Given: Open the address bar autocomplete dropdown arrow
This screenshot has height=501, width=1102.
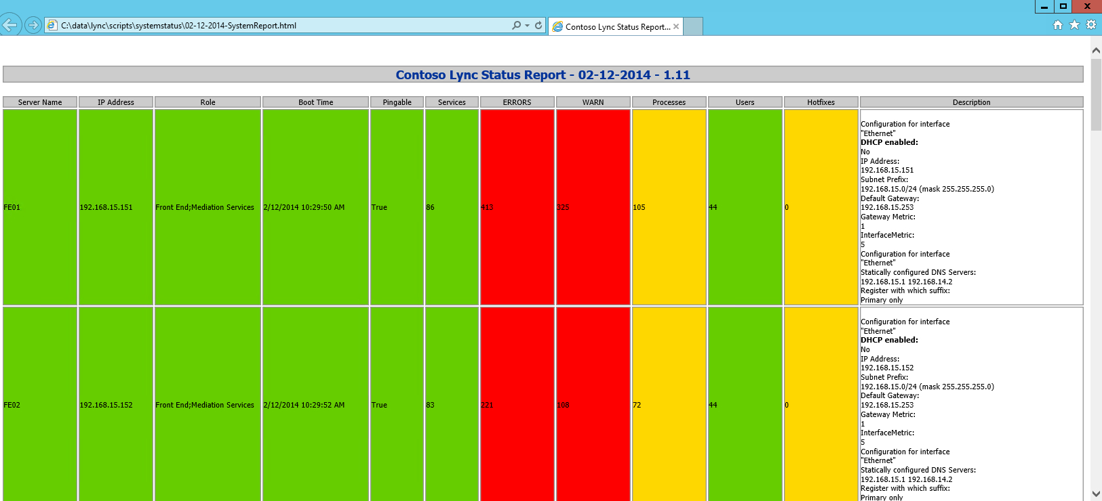Looking at the screenshot, I should [527, 26].
